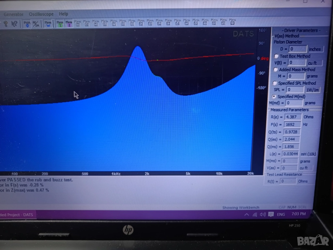Screen dimensions: 333x250
Task: Open the Oscilloscope menu
Action: click(x=41, y=14)
